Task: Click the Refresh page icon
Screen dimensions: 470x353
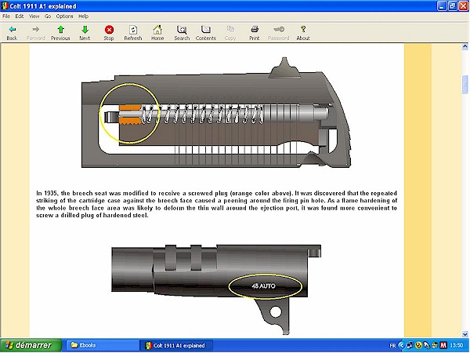Action: 133,30
